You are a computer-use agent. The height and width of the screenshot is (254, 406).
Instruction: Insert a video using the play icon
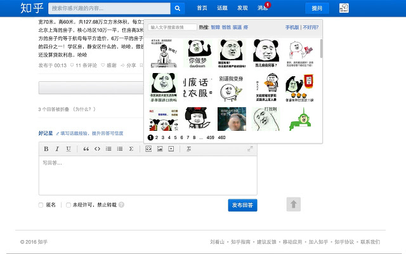171,149
